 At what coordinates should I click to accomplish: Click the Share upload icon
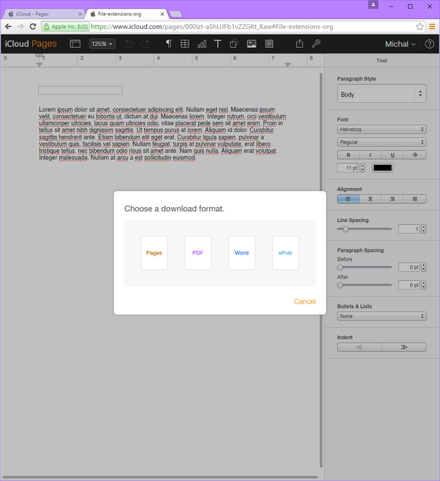pos(300,44)
